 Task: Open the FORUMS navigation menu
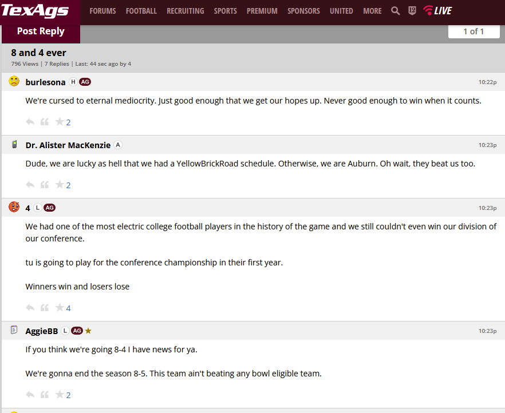pos(102,11)
